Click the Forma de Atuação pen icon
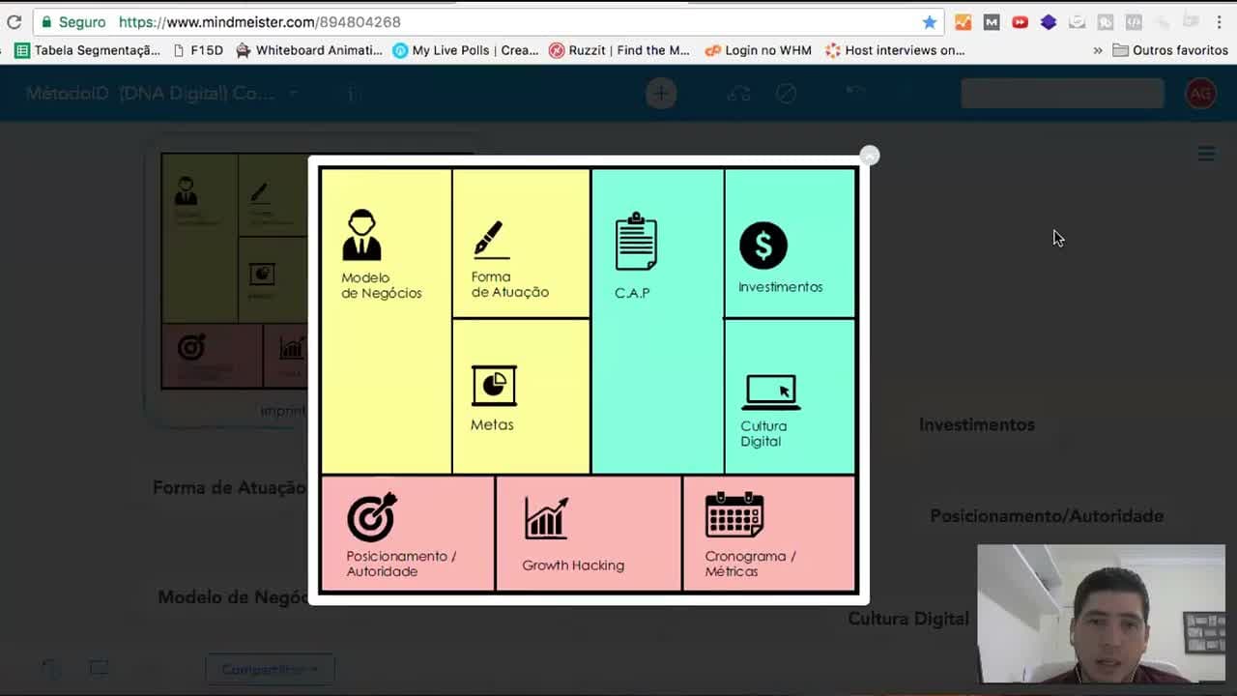The width and height of the screenshot is (1237, 696). 491,240
